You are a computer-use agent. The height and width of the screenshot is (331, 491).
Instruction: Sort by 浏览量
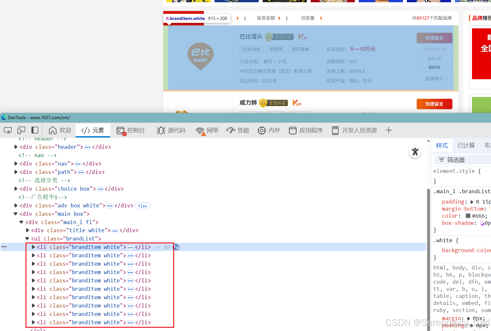(x=312, y=18)
